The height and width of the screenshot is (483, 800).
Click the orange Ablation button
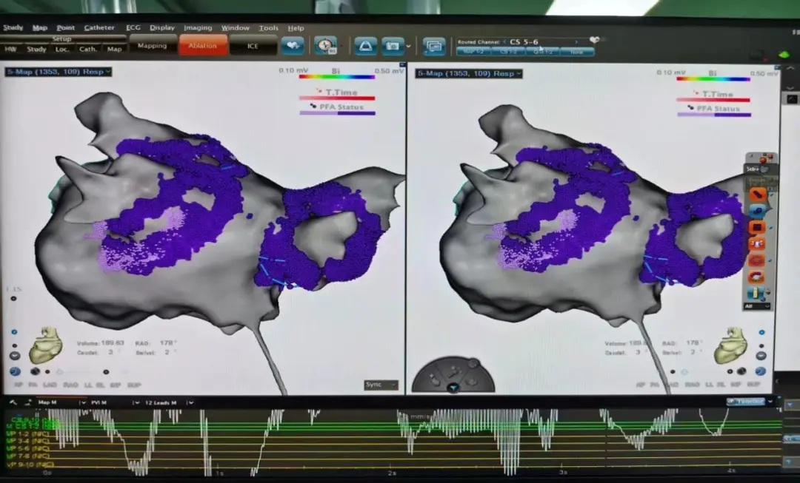[202, 46]
